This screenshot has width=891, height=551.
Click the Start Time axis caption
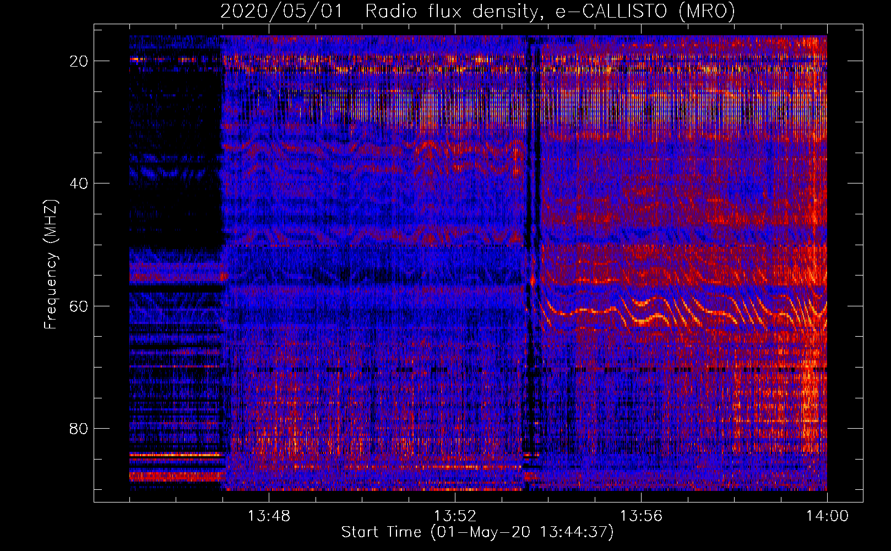point(477,532)
